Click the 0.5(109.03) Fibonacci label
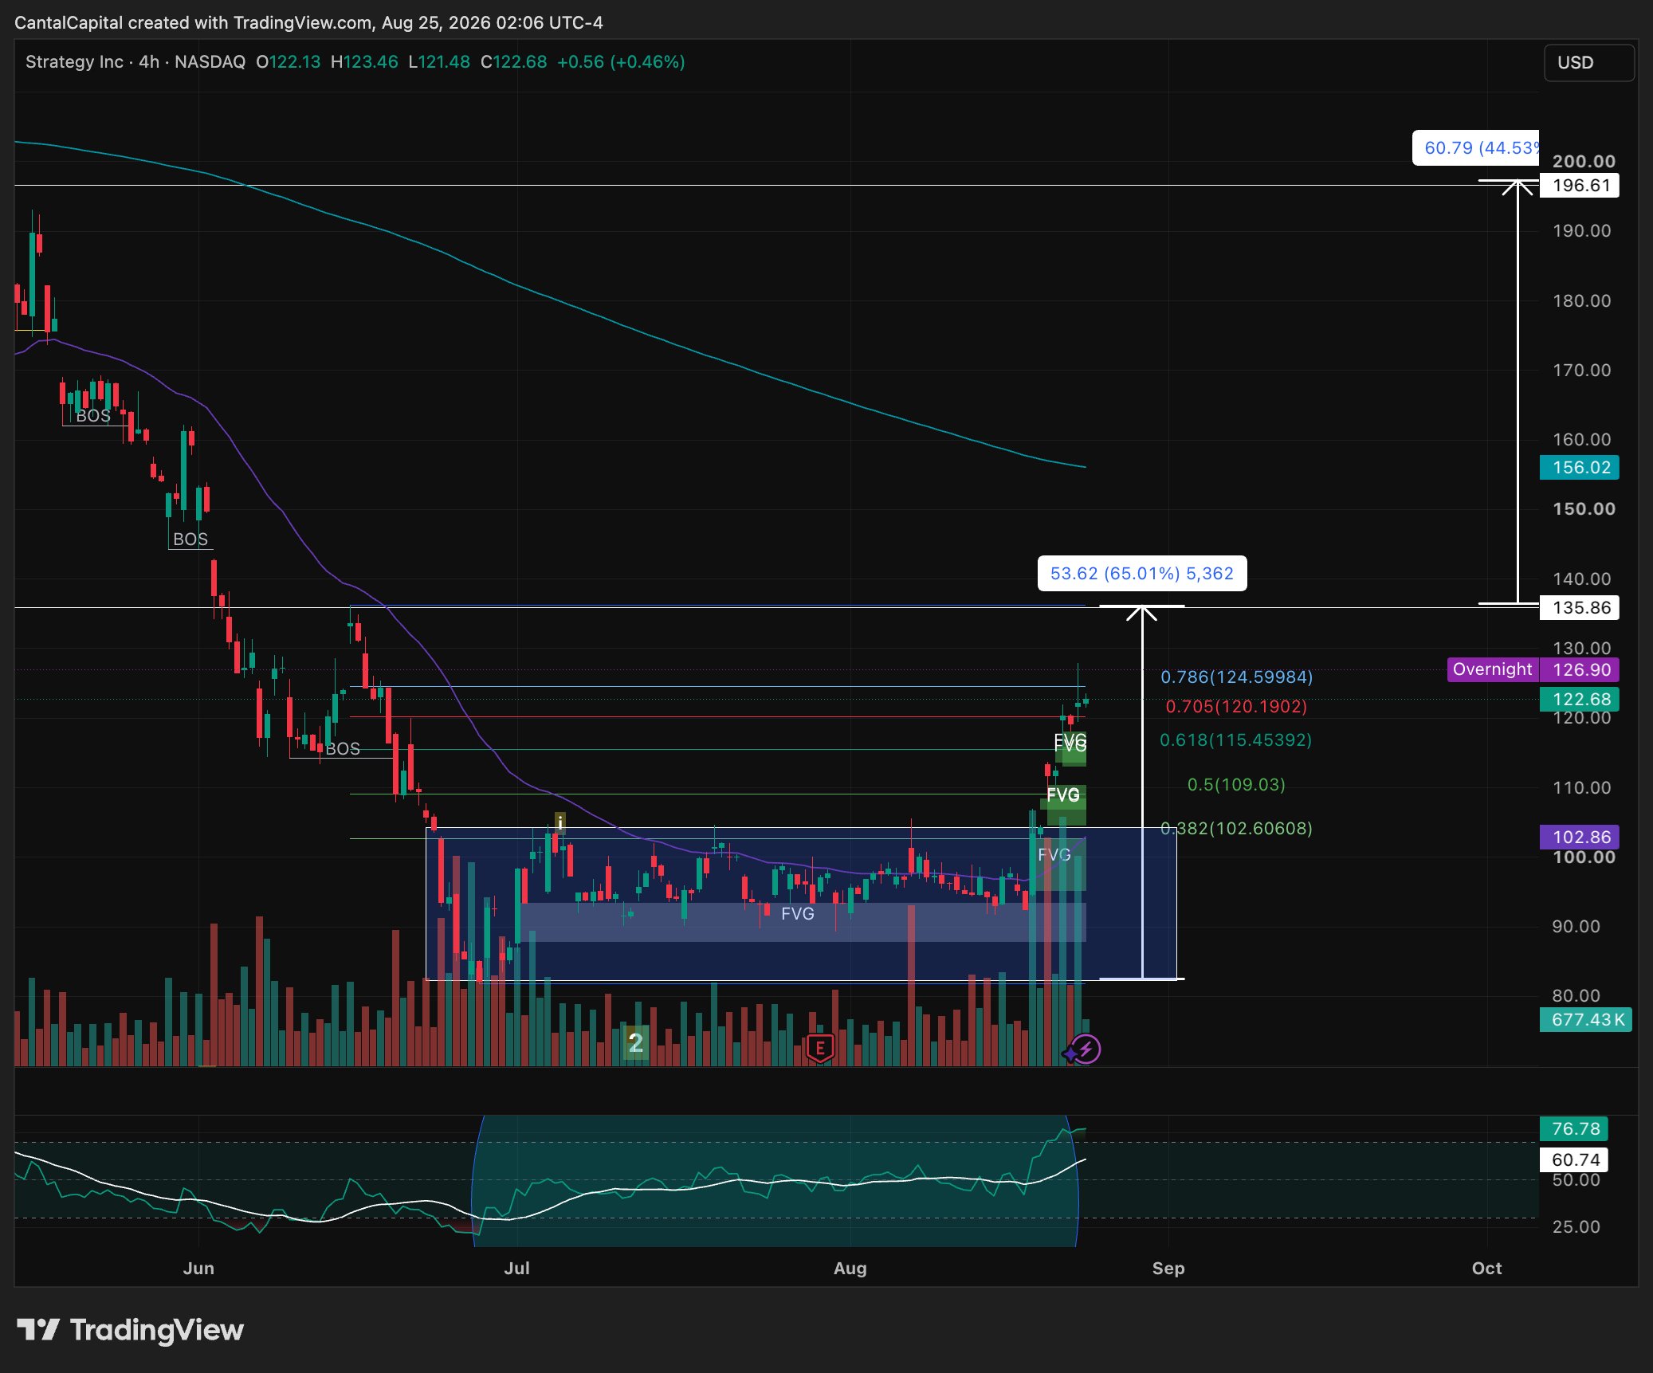 [x=1236, y=785]
